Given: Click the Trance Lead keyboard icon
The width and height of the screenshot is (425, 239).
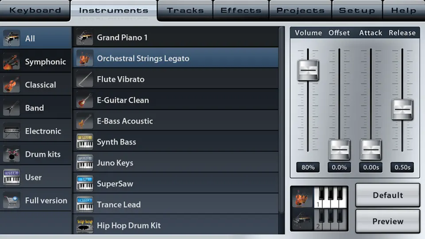Looking at the screenshot, I should pyautogui.click(x=85, y=204).
